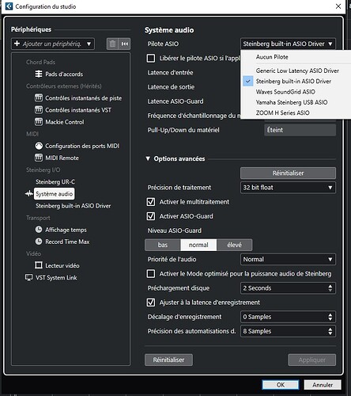Collapse the Options avancées section

(148, 158)
